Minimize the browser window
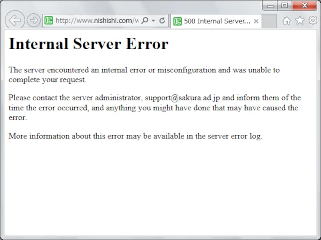This screenshot has height=240, width=321. (270, 6)
